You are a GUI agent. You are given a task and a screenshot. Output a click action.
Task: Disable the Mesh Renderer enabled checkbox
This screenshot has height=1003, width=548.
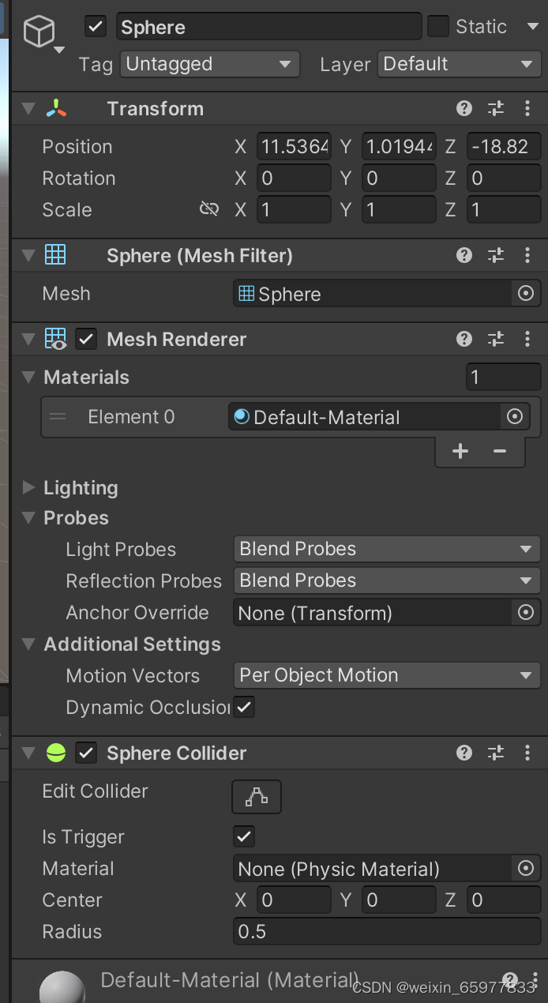(x=85, y=340)
